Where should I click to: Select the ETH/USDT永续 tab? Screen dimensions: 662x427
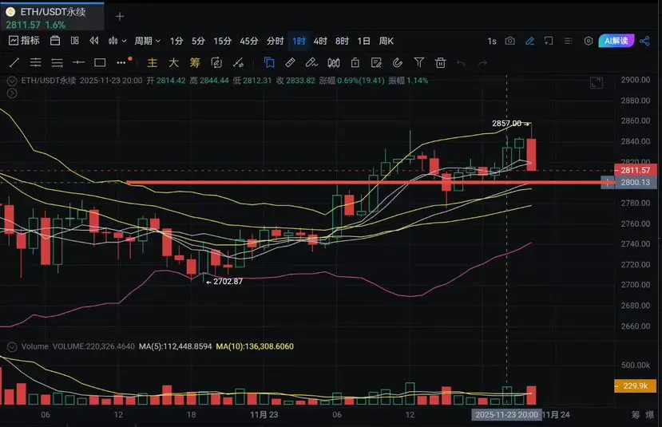(52, 17)
